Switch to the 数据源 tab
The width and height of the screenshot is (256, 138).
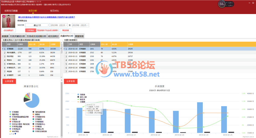tap(5, 36)
